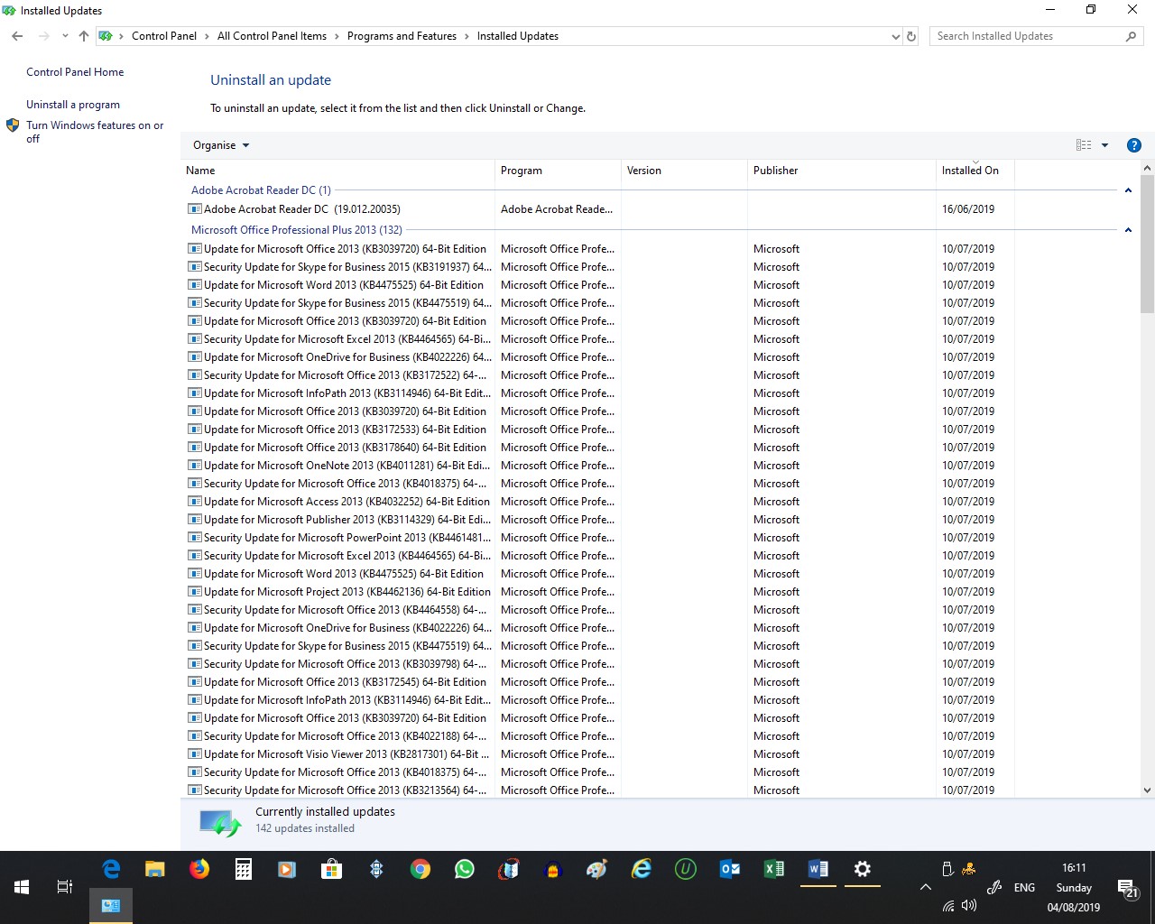Open Microsoft Store from the taskbar

pyautogui.click(x=331, y=869)
